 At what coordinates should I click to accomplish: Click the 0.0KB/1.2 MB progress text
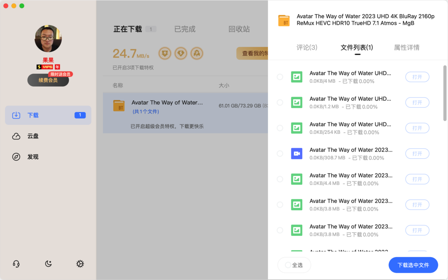[x=324, y=107]
